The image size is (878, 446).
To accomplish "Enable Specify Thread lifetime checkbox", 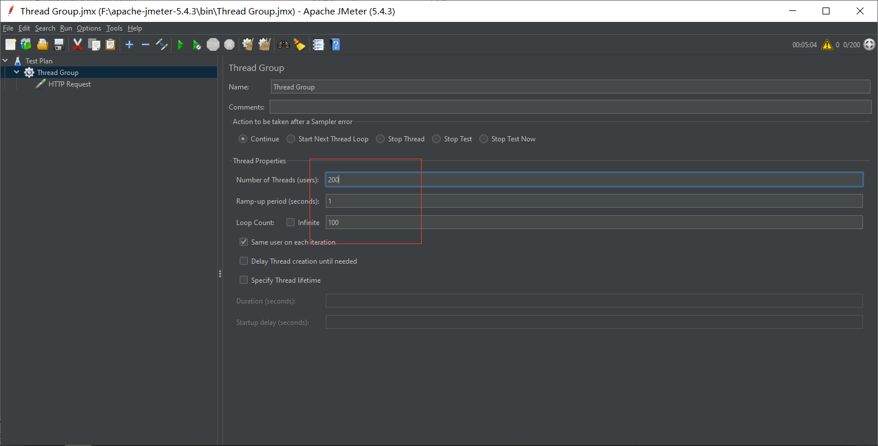I will tap(244, 280).
